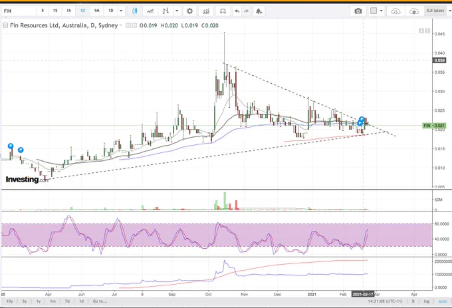452x308 pixels.
Task: Undo the last chart action
Action: click(237, 11)
